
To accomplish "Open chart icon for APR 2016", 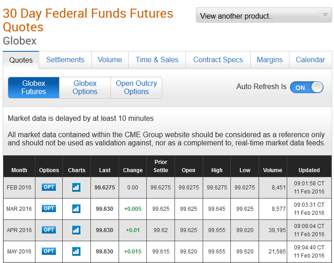I will point(76,230).
